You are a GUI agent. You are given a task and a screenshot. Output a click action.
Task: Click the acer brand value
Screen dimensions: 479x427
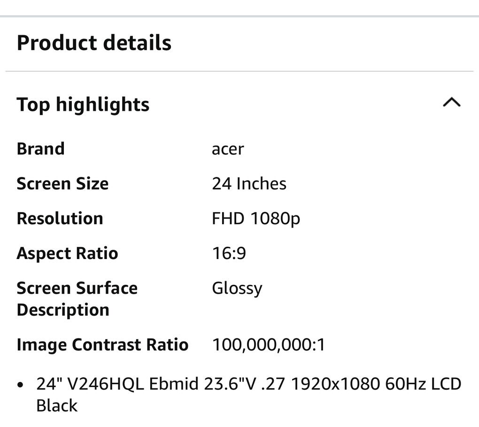pyautogui.click(x=228, y=149)
